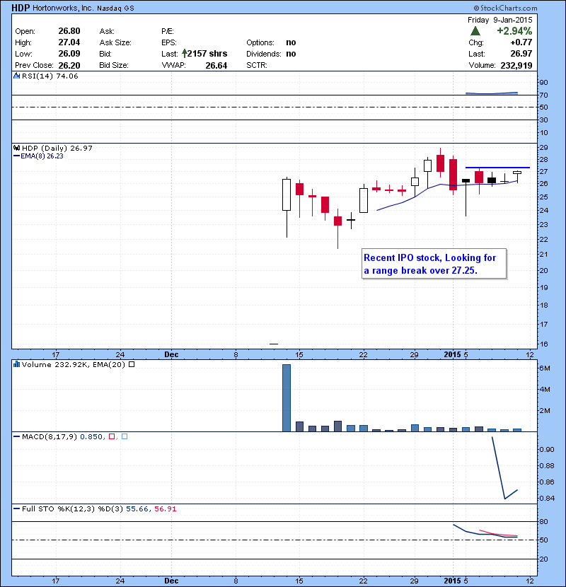Click the 2015 year label on price axis
This screenshot has height=587, width=566.
(x=452, y=354)
